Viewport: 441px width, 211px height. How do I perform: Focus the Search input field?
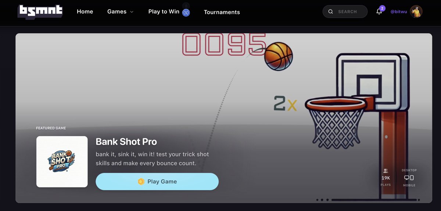(345, 12)
